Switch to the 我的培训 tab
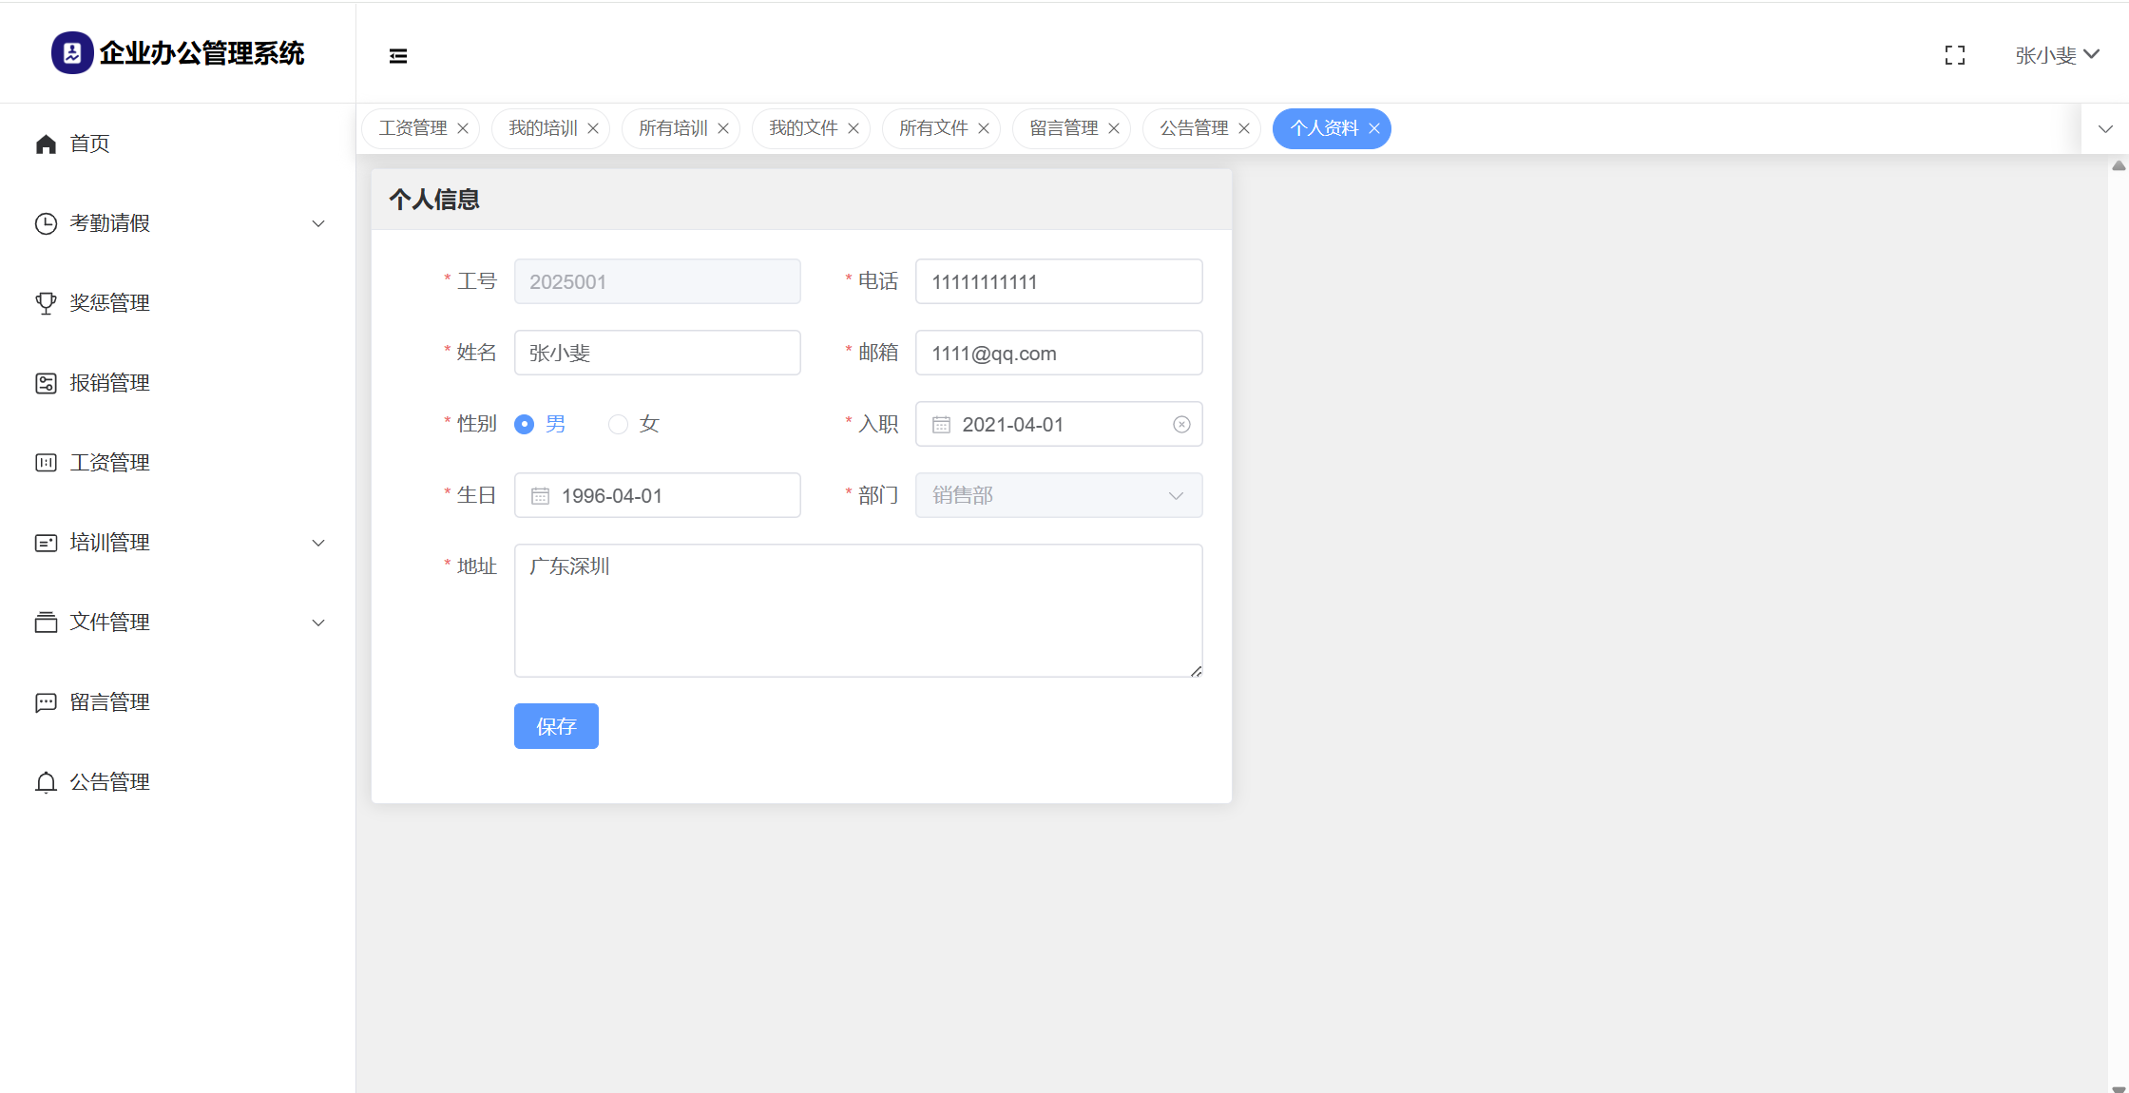This screenshot has width=2129, height=1093. point(543,128)
